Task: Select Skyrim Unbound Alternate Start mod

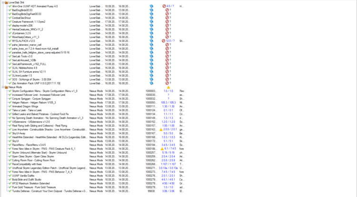Action: click(x=40, y=153)
